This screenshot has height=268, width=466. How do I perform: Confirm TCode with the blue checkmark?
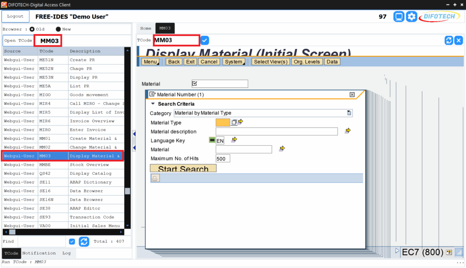tap(205, 40)
